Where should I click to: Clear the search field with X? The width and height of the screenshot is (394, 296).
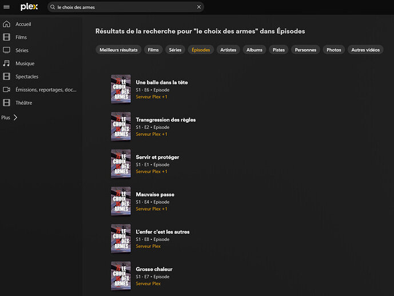click(x=199, y=7)
